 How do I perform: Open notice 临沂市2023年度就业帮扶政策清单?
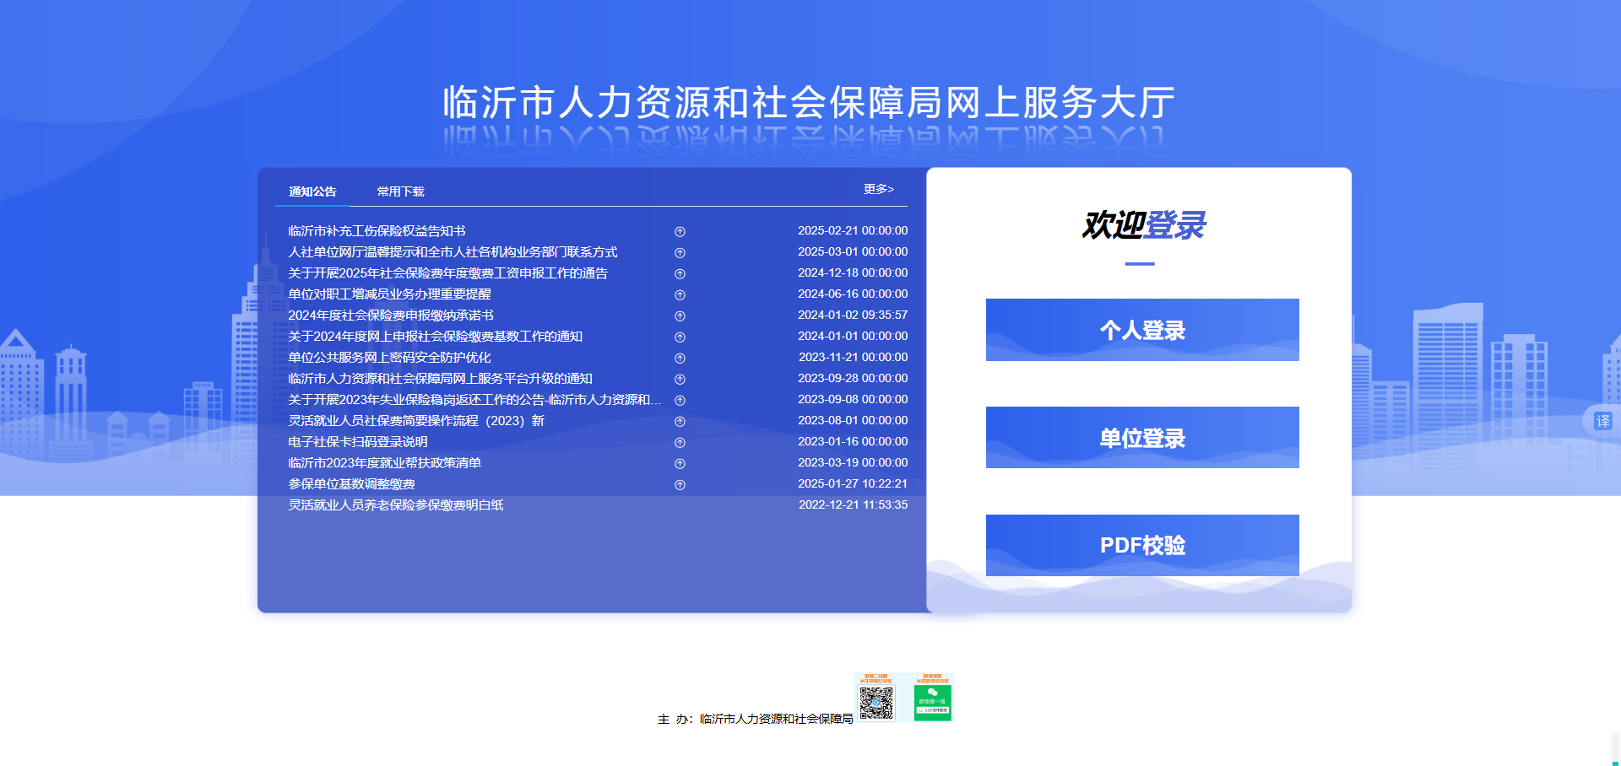pos(384,463)
